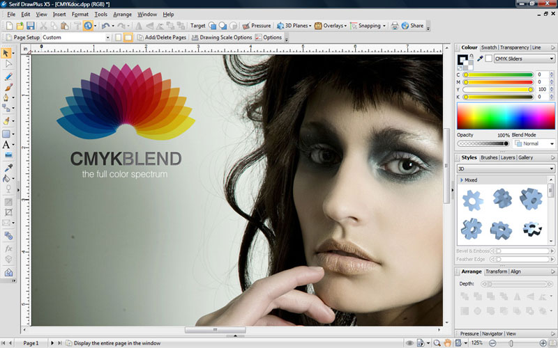
Task: Switch to the Swatch tab
Action: pyautogui.click(x=489, y=47)
